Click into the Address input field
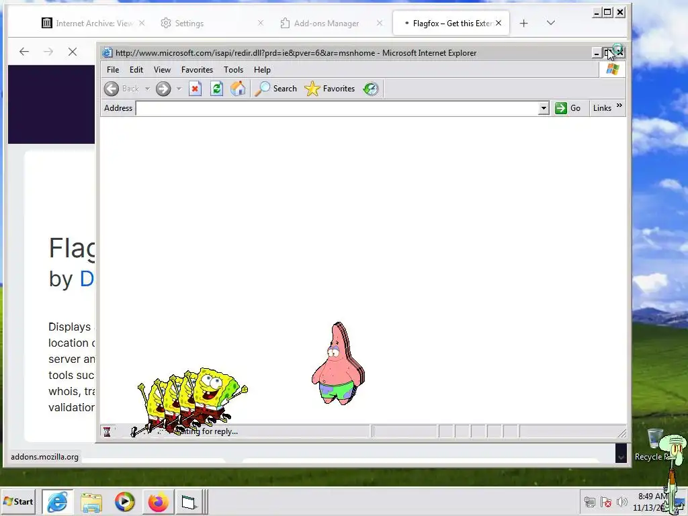 pos(337,108)
